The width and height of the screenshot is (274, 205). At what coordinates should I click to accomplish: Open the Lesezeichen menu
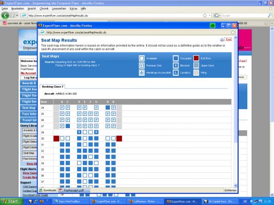coord(59,9)
